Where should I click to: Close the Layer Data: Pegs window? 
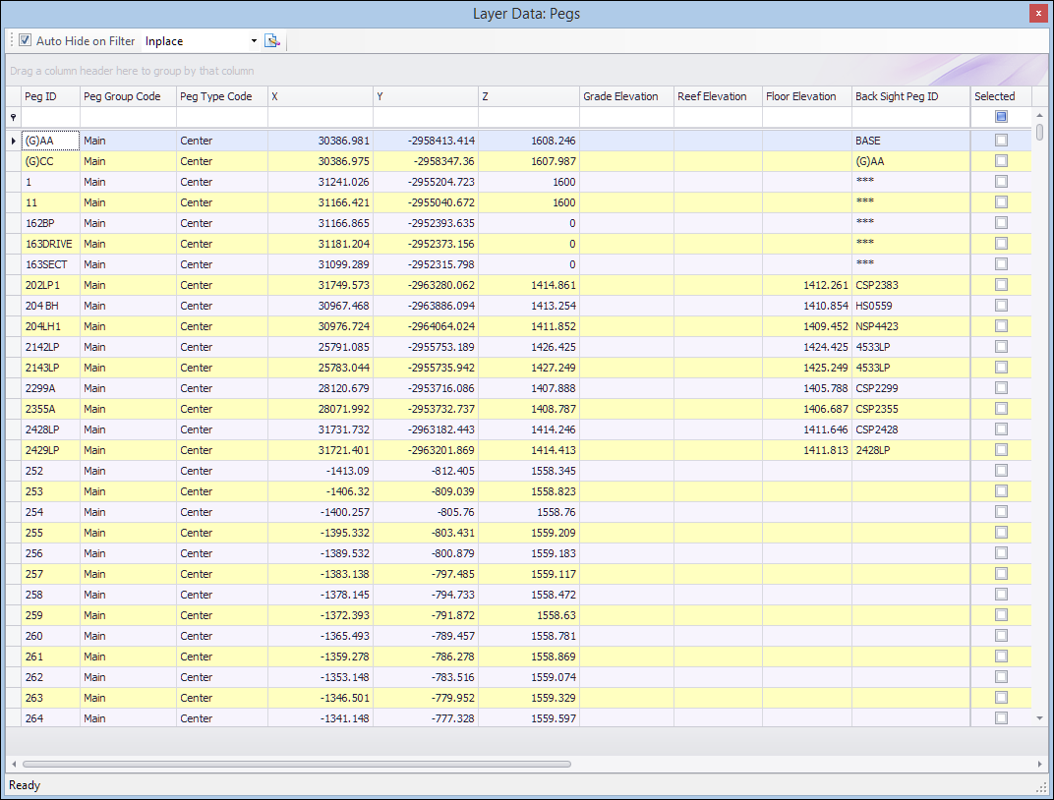(1037, 14)
